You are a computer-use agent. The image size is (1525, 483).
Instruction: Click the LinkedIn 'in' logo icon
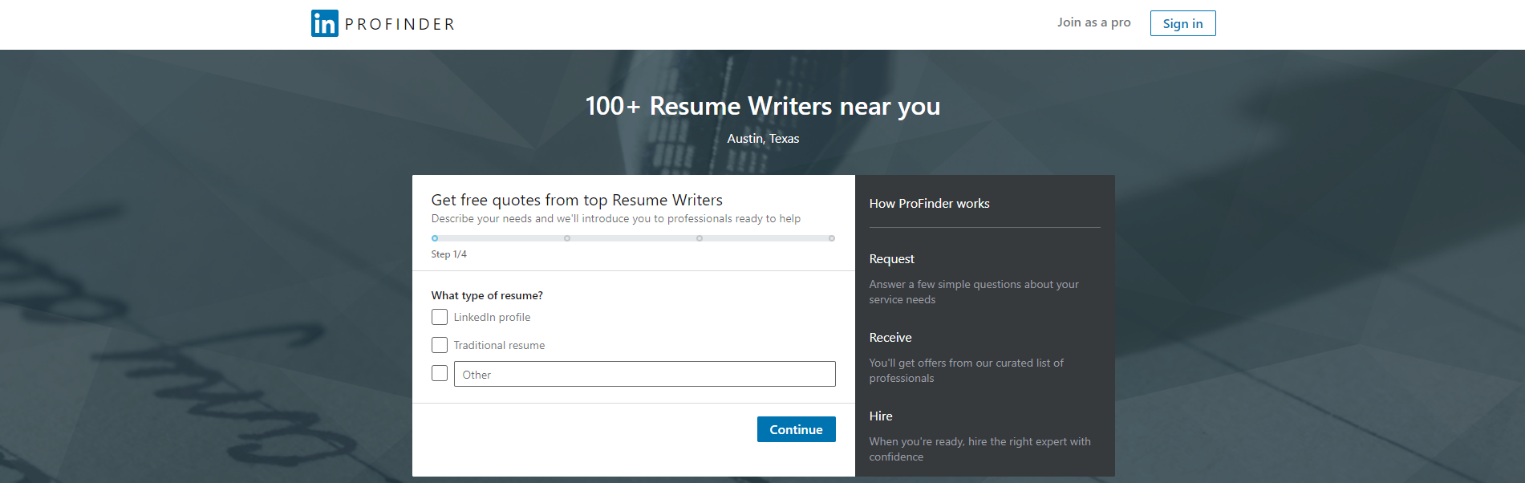tap(325, 23)
